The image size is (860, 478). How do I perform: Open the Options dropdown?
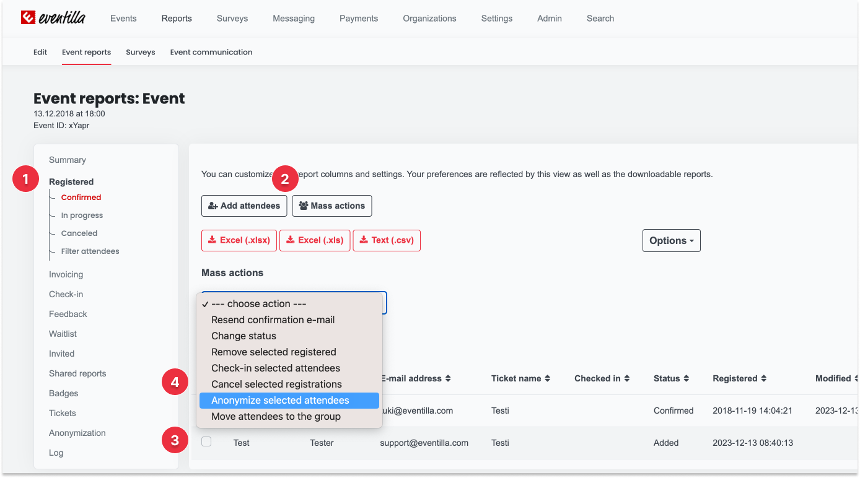click(671, 241)
